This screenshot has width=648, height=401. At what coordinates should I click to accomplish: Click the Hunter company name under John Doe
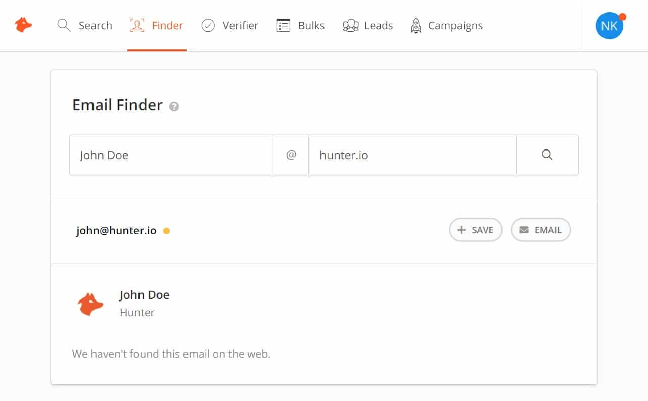click(137, 313)
